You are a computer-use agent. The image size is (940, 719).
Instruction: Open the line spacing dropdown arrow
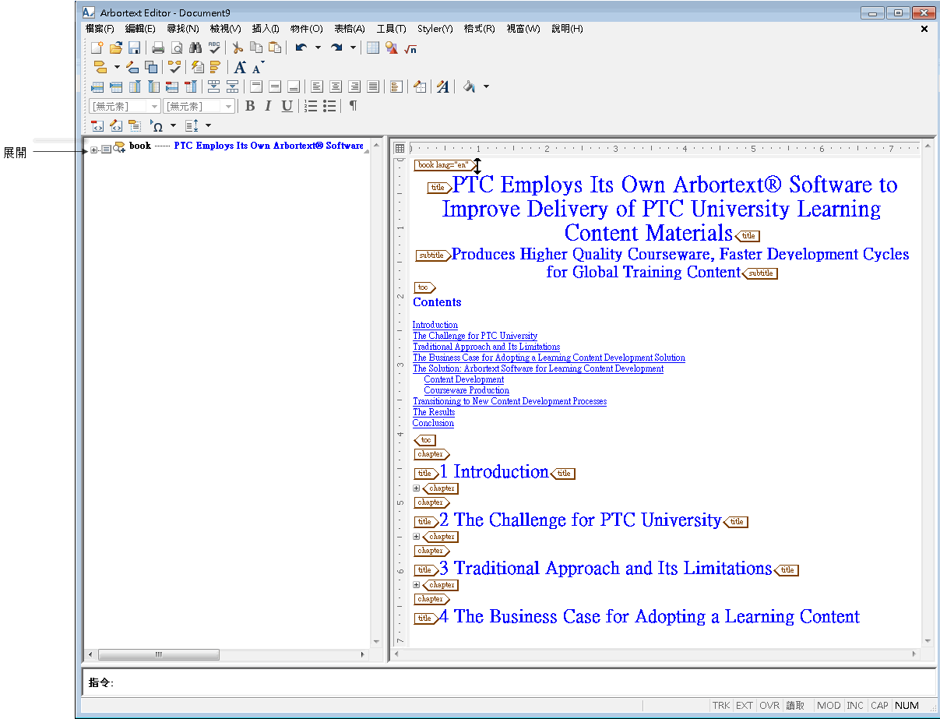coord(208,125)
